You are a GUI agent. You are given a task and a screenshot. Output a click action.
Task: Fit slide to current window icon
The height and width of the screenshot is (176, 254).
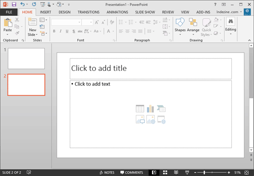247,173
